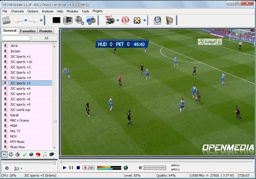
Task: Toggle PIP picture-in-picture mode
Action: point(88,168)
